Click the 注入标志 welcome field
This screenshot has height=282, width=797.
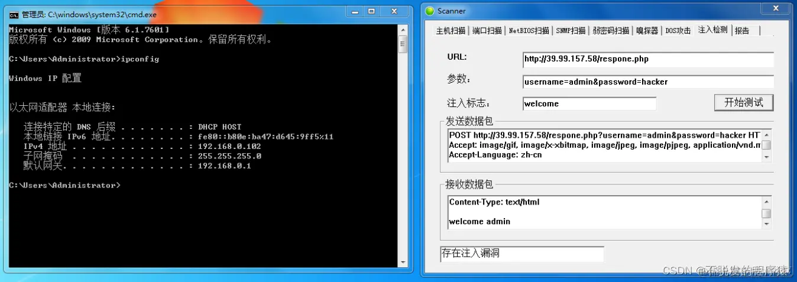click(x=589, y=103)
